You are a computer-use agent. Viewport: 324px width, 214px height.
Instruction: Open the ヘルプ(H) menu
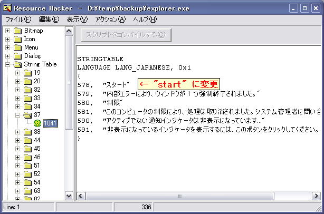point(145,20)
